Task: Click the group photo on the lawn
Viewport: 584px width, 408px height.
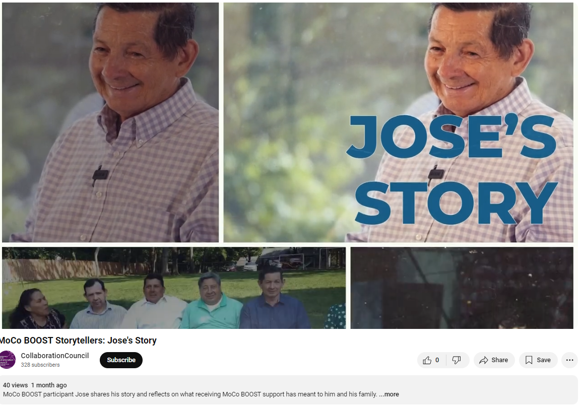Action: (173, 288)
